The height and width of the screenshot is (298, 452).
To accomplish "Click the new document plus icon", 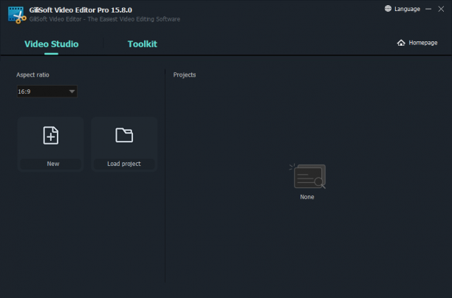I will [51, 135].
